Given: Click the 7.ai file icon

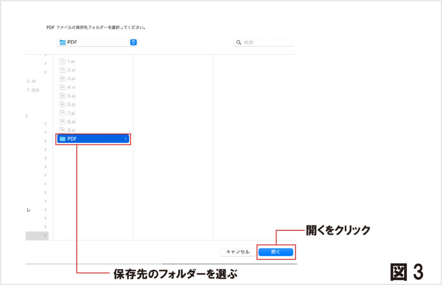Looking at the screenshot, I should (62, 113).
